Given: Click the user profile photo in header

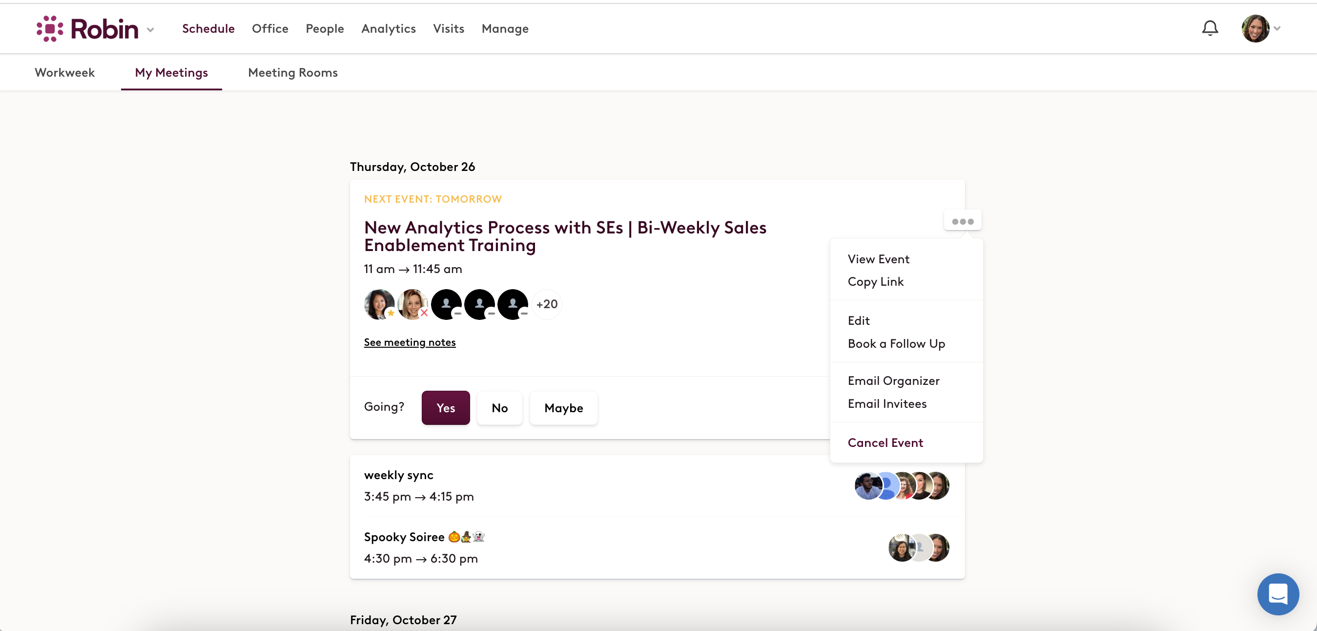Looking at the screenshot, I should coord(1255,29).
